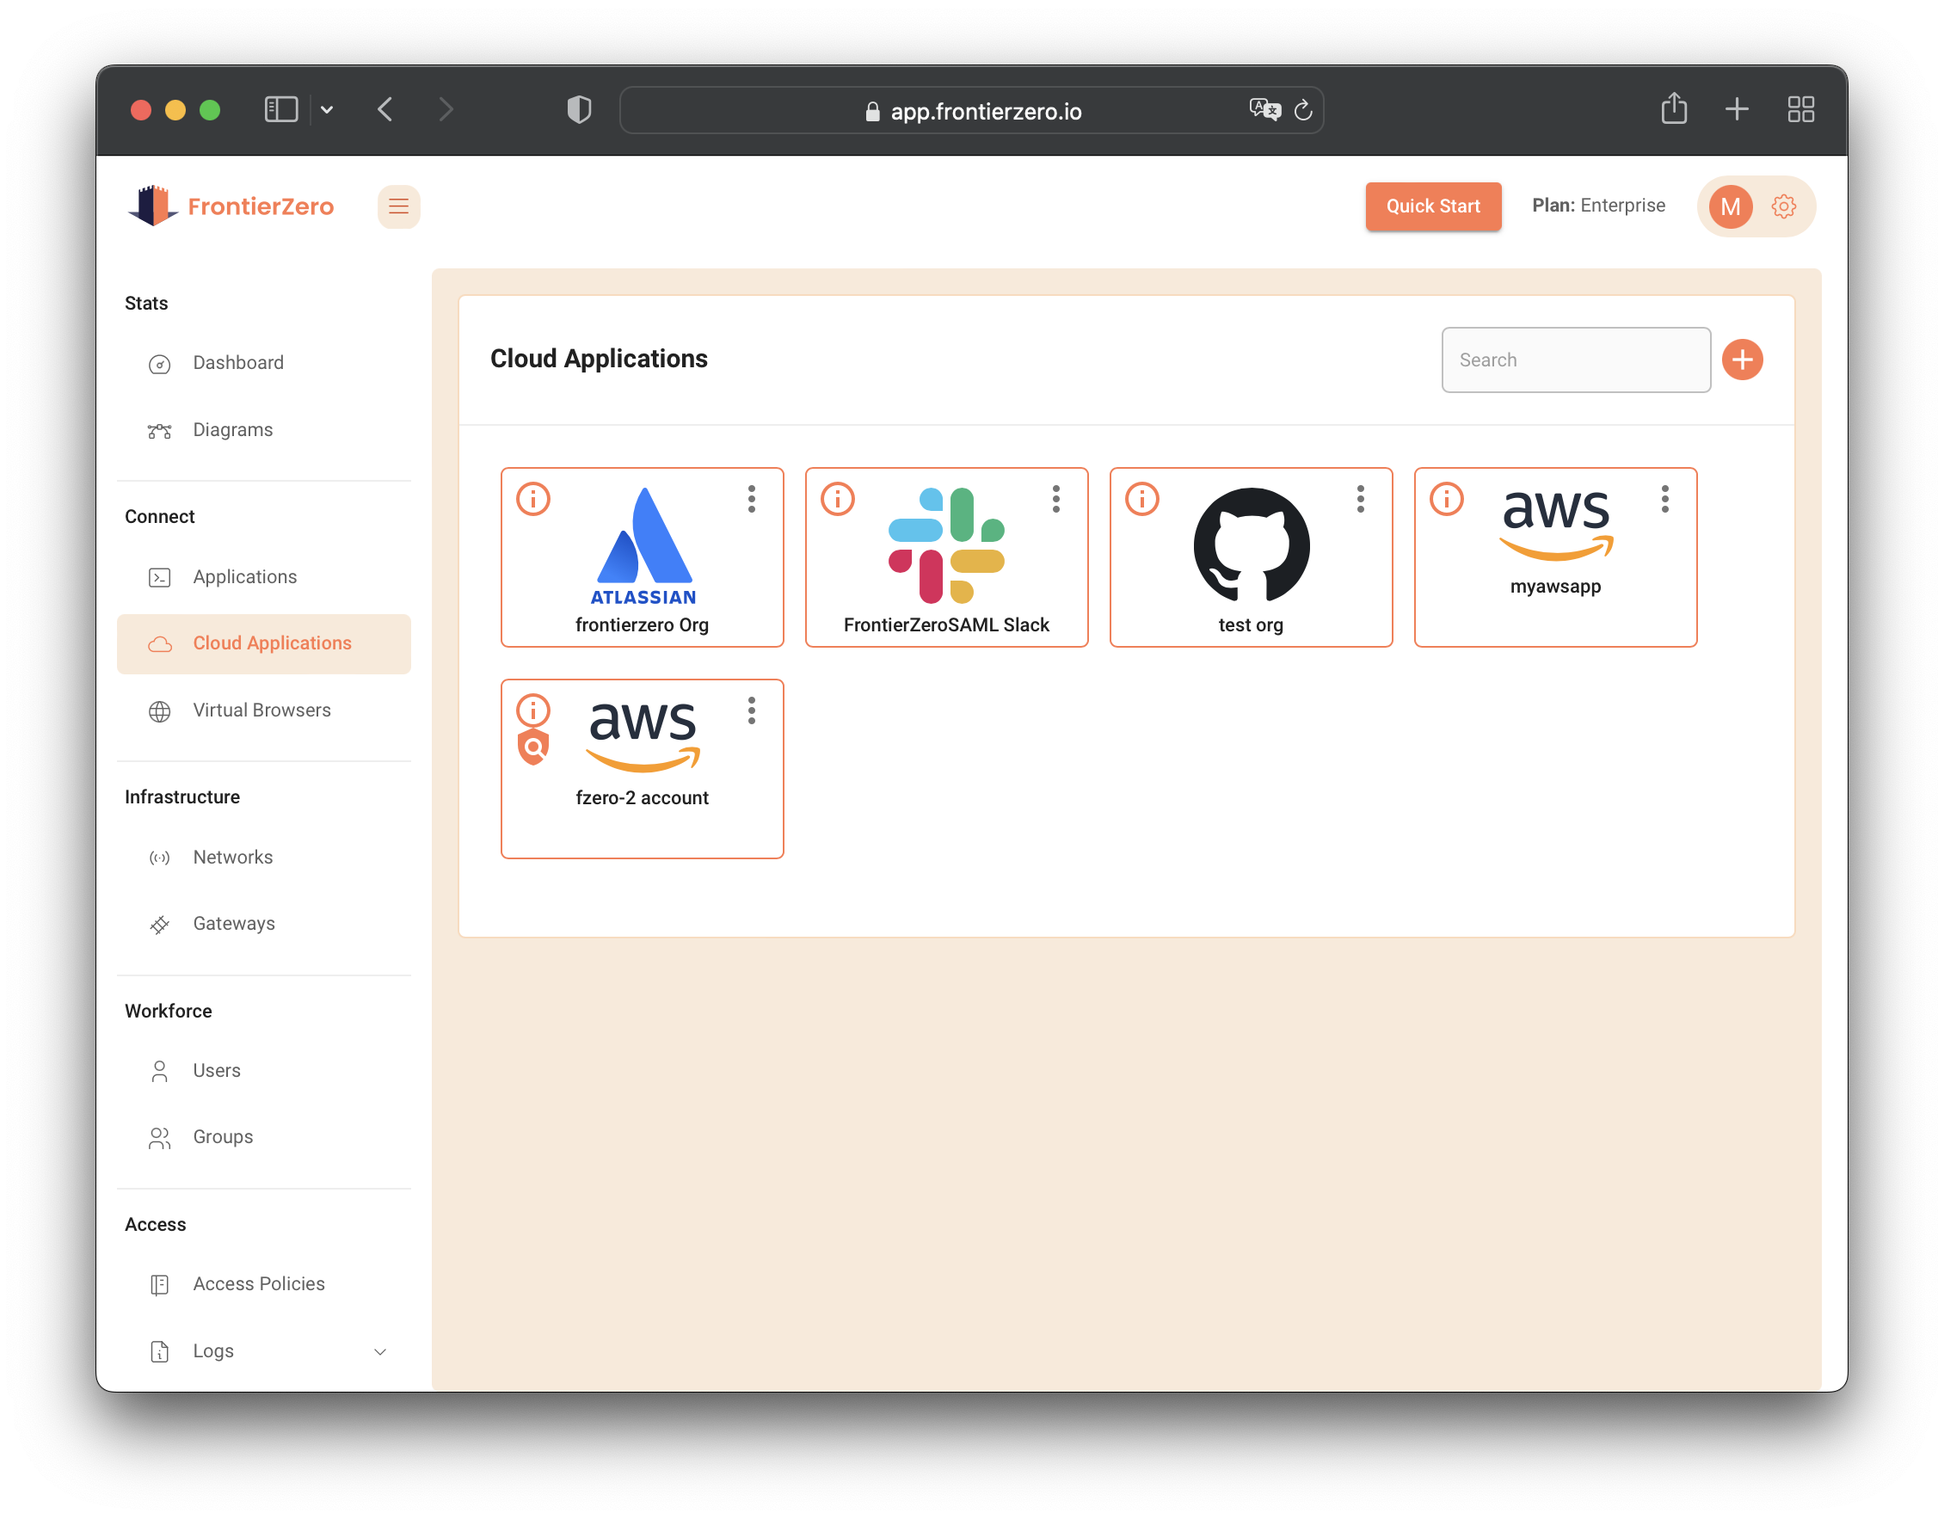Screen dimensions: 1944x1519
Task: Click the Access Policies document icon
Action: tap(159, 1285)
